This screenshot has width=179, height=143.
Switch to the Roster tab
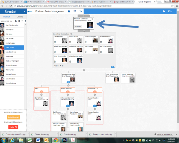tap(7, 17)
